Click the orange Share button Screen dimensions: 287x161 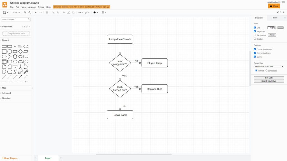click(x=274, y=6)
